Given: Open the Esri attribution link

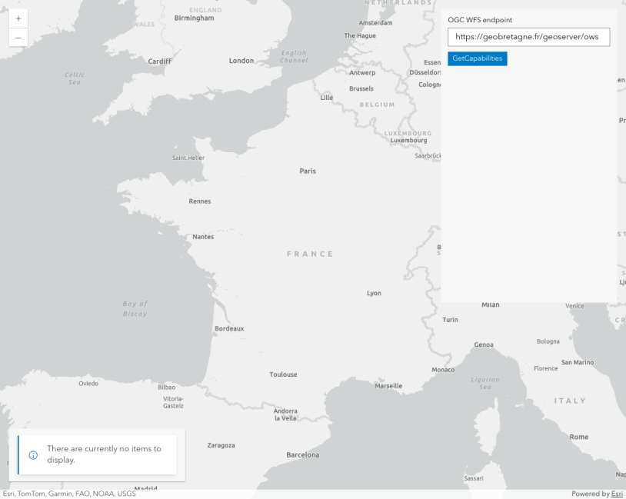Looking at the screenshot, I should tap(617, 494).
